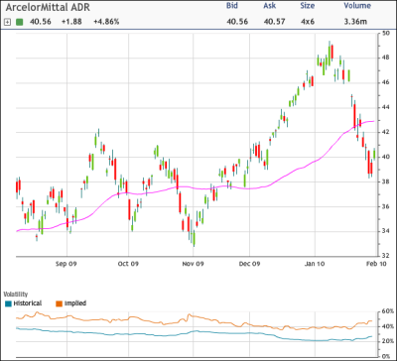Select the size value 4x6

tap(308, 22)
